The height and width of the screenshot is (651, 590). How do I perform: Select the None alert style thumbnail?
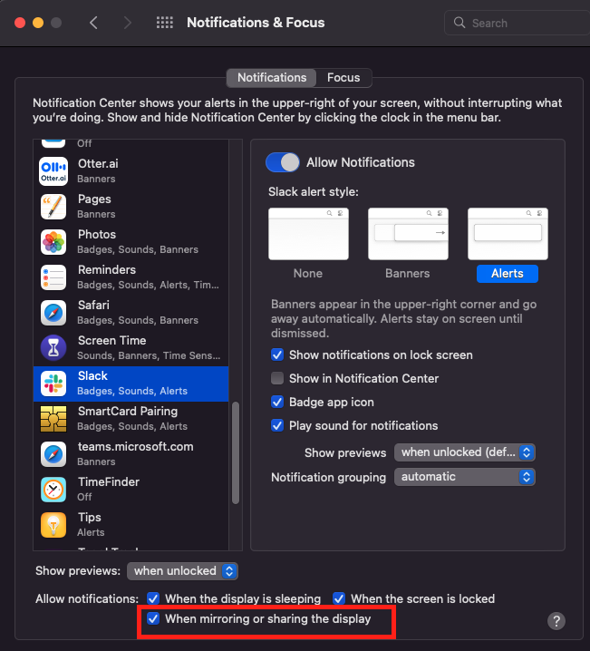pyautogui.click(x=308, y=234)
